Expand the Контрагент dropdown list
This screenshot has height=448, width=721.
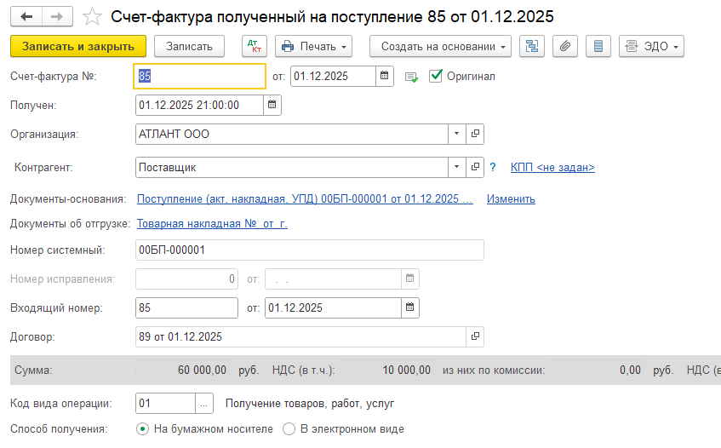point(456,167)
